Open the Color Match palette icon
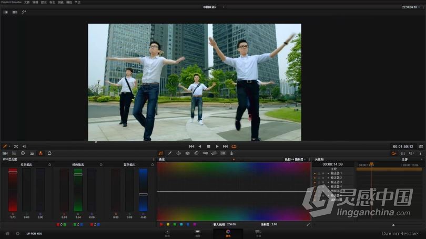The height and width of the screenshot is (239, 426). 14,153
